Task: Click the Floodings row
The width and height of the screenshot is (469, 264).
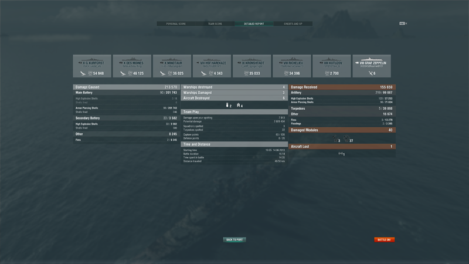Action: [x=342, y=124]
